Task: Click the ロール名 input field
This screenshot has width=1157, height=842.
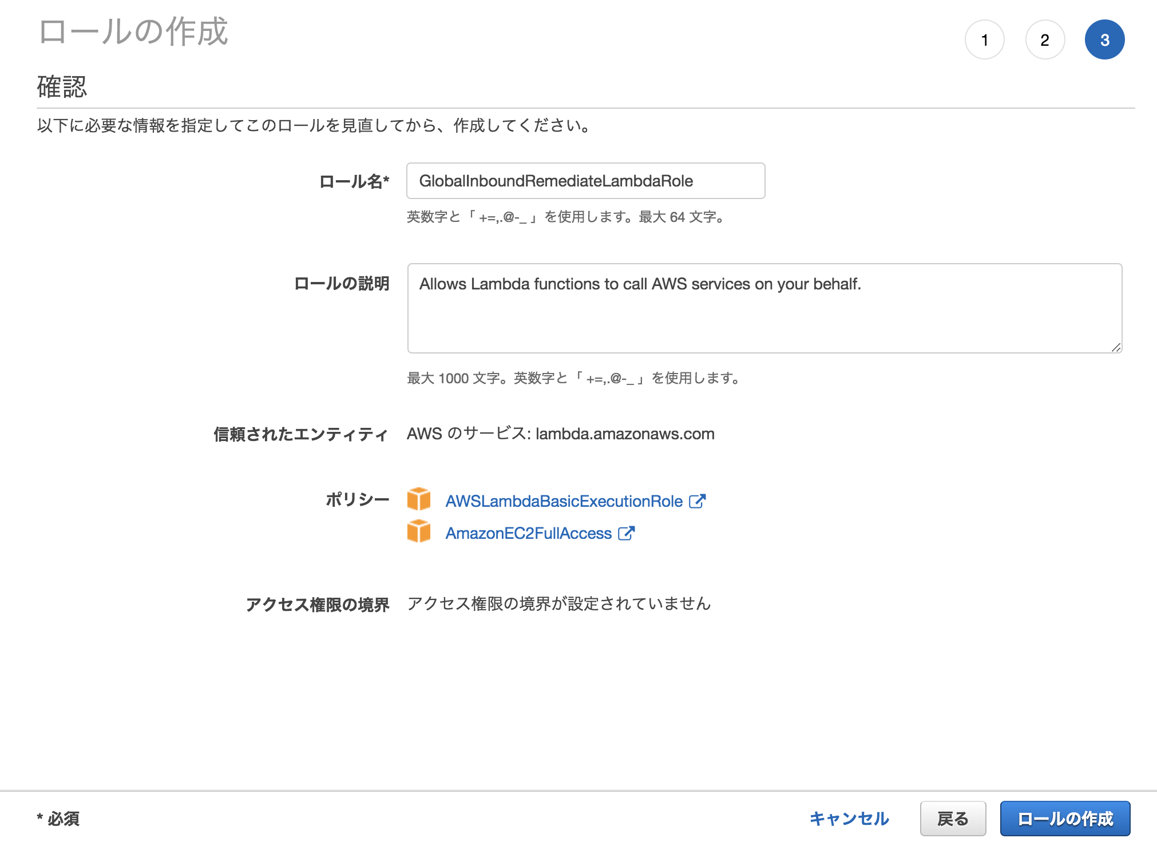Action: [x=585, y=181]
